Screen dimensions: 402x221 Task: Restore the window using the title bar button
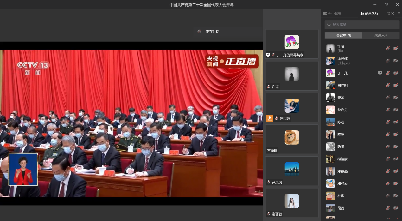pyautogui.click(x=386, y=4)
